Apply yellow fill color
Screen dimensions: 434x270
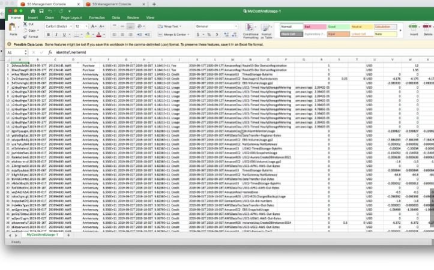[x=88, y=35]
